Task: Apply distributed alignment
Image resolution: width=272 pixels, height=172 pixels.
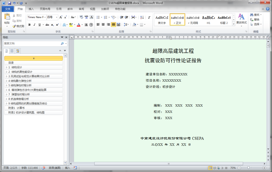Action: (x=118, y=25)
